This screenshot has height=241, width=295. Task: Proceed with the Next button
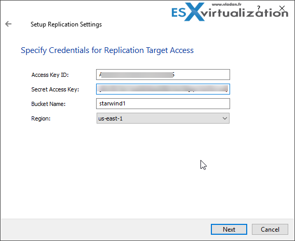click(x=229, y=230)
